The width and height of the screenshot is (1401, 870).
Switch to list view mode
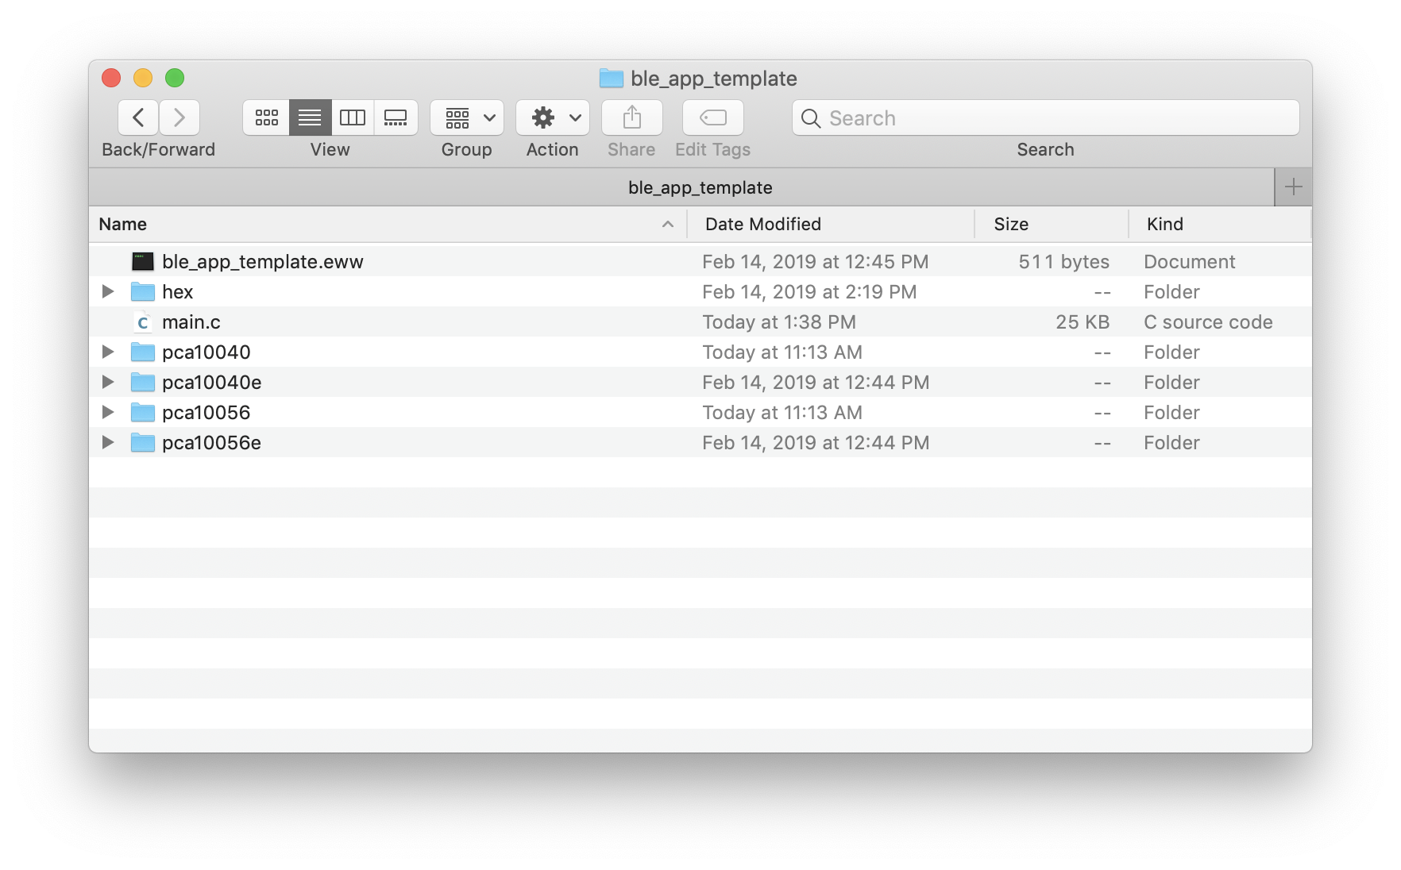pos(310,118)
